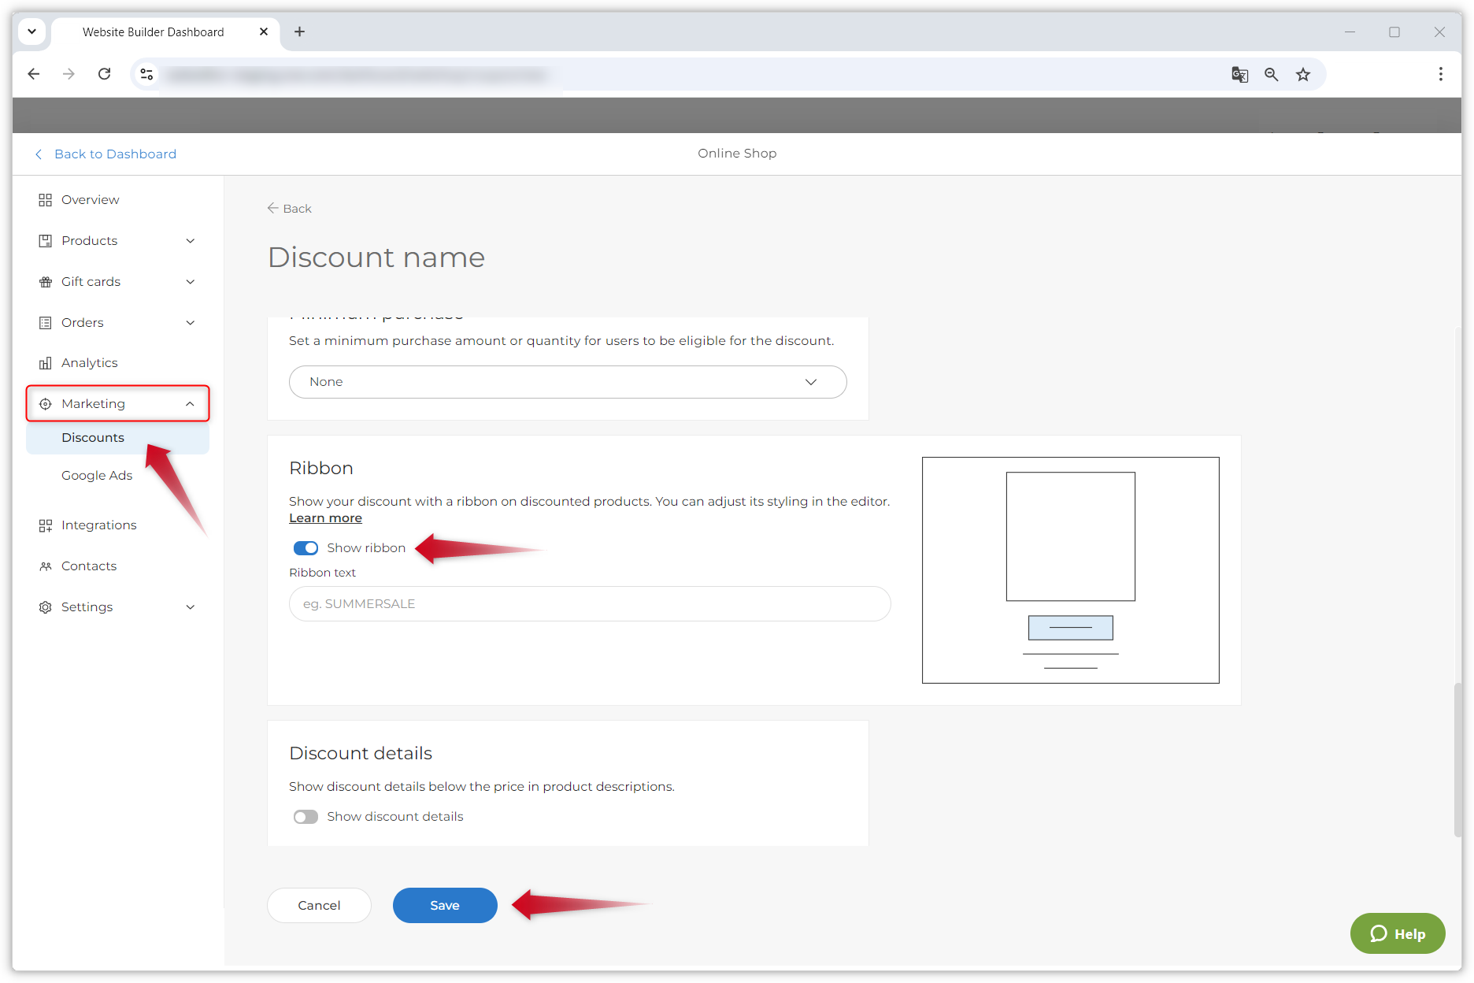Enable the Show discount details toggle
Viewport: 1474px width, 983px height.
click(306, 817)
